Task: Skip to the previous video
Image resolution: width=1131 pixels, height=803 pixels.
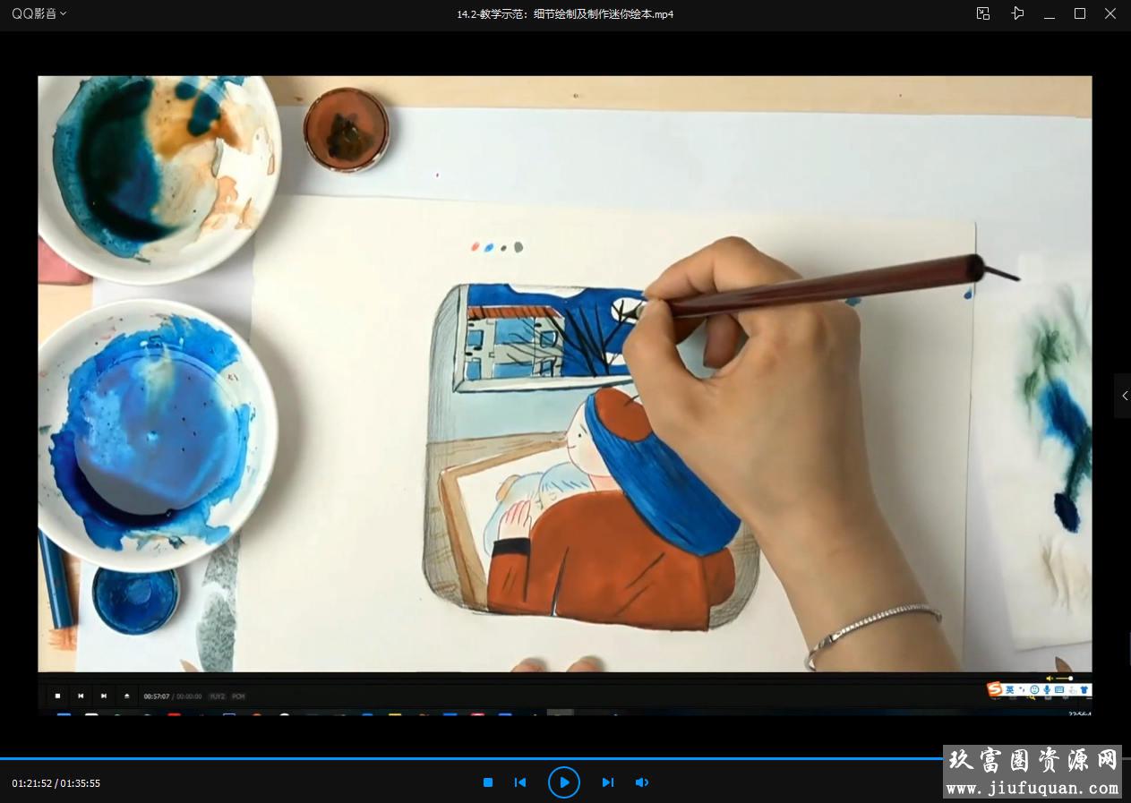Action: click(x=520, y=782)
